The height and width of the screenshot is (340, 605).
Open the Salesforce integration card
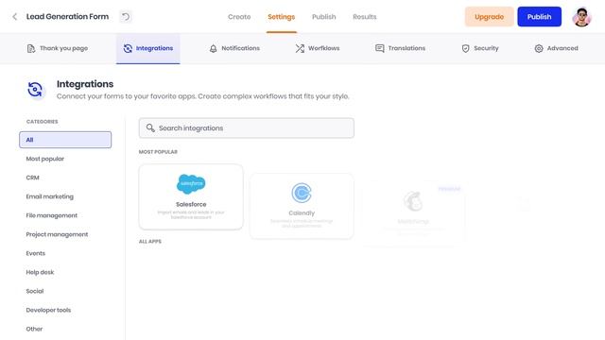tap(191, 196)
